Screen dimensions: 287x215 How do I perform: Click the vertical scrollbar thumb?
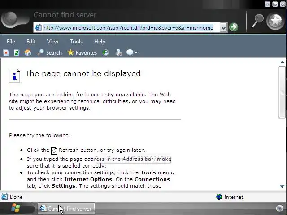point(282,92)
